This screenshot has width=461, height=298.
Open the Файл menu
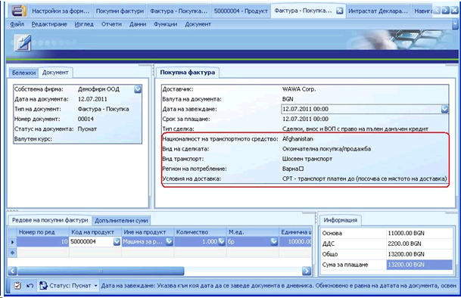click(17, 24)
